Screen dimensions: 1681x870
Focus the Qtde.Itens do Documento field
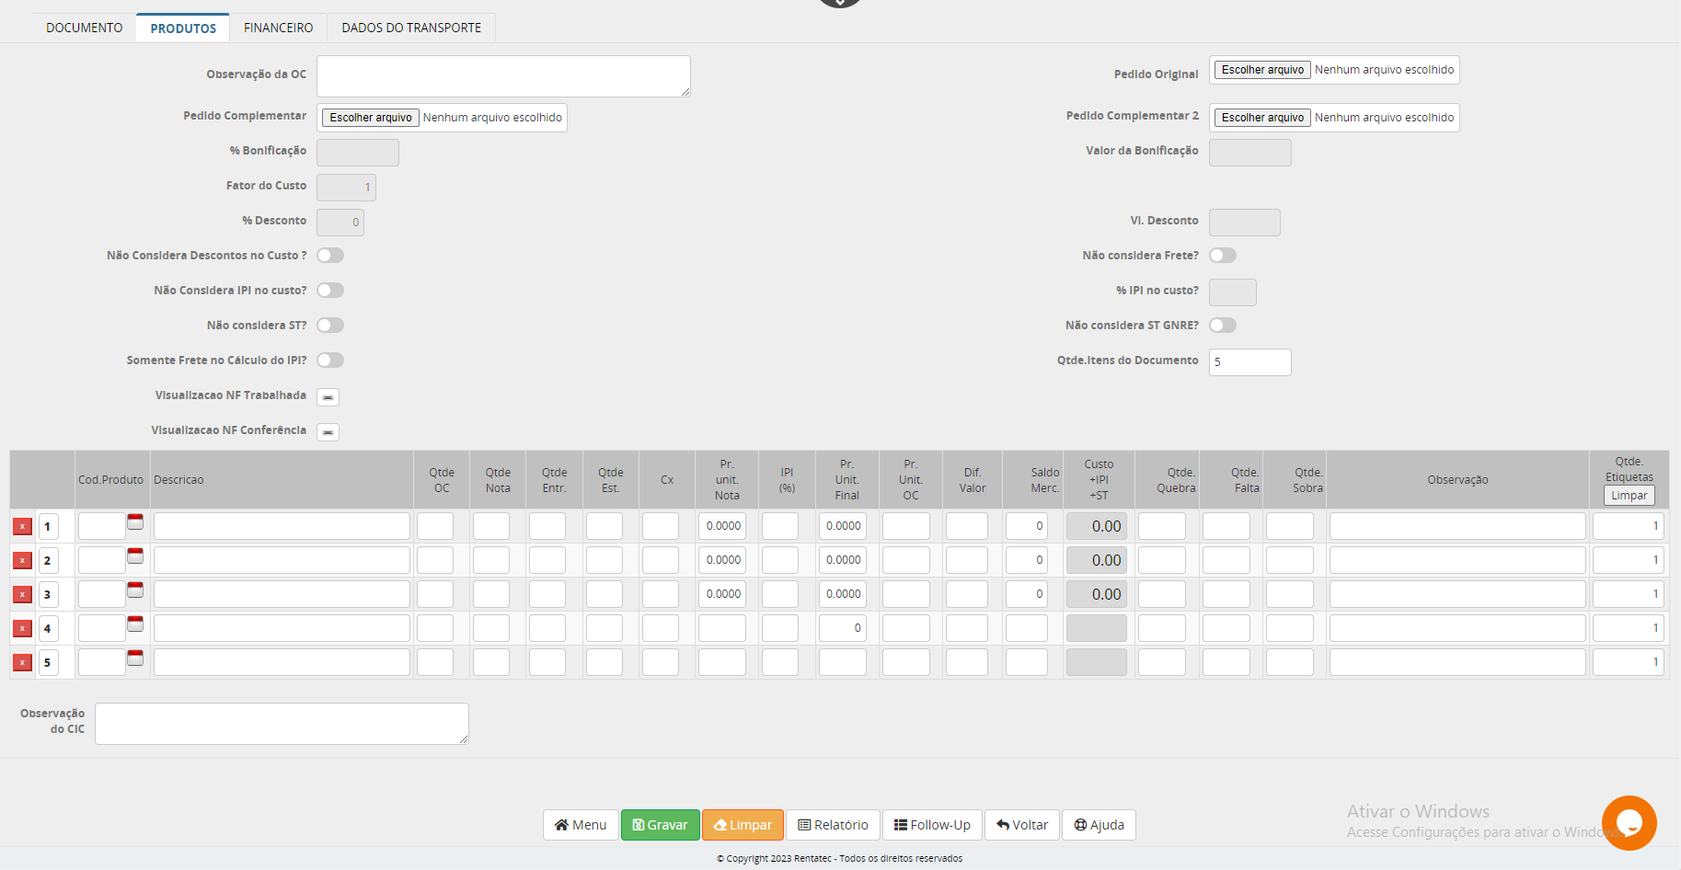[1249, 362]
